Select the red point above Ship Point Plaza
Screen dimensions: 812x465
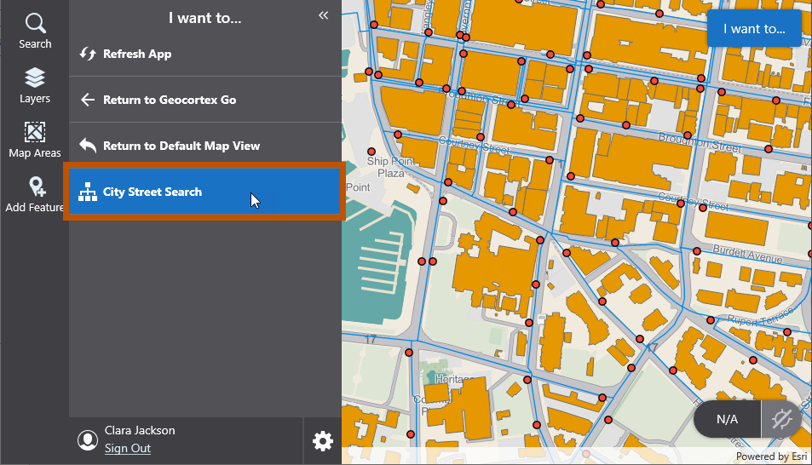(x=371, y=151)
